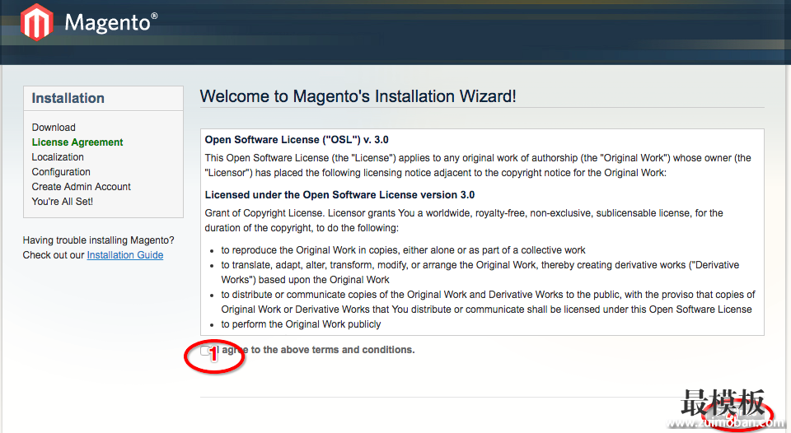Image resolution: width=791 pixels, height=433 pixels.
Task: Click the 'to distribute or communicate copies' bullet
Action: pos(488,302)
